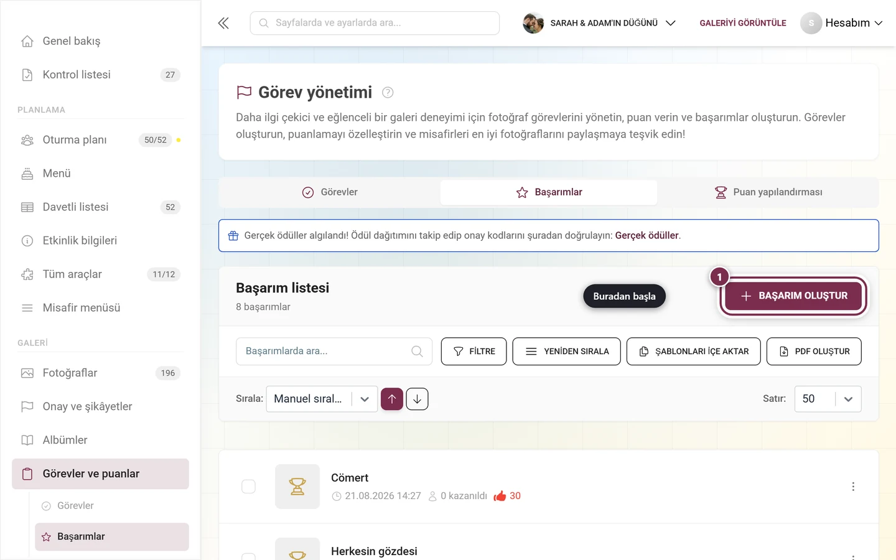
Task: Expand the Hesabım account menu
Action: click(842, 23)
